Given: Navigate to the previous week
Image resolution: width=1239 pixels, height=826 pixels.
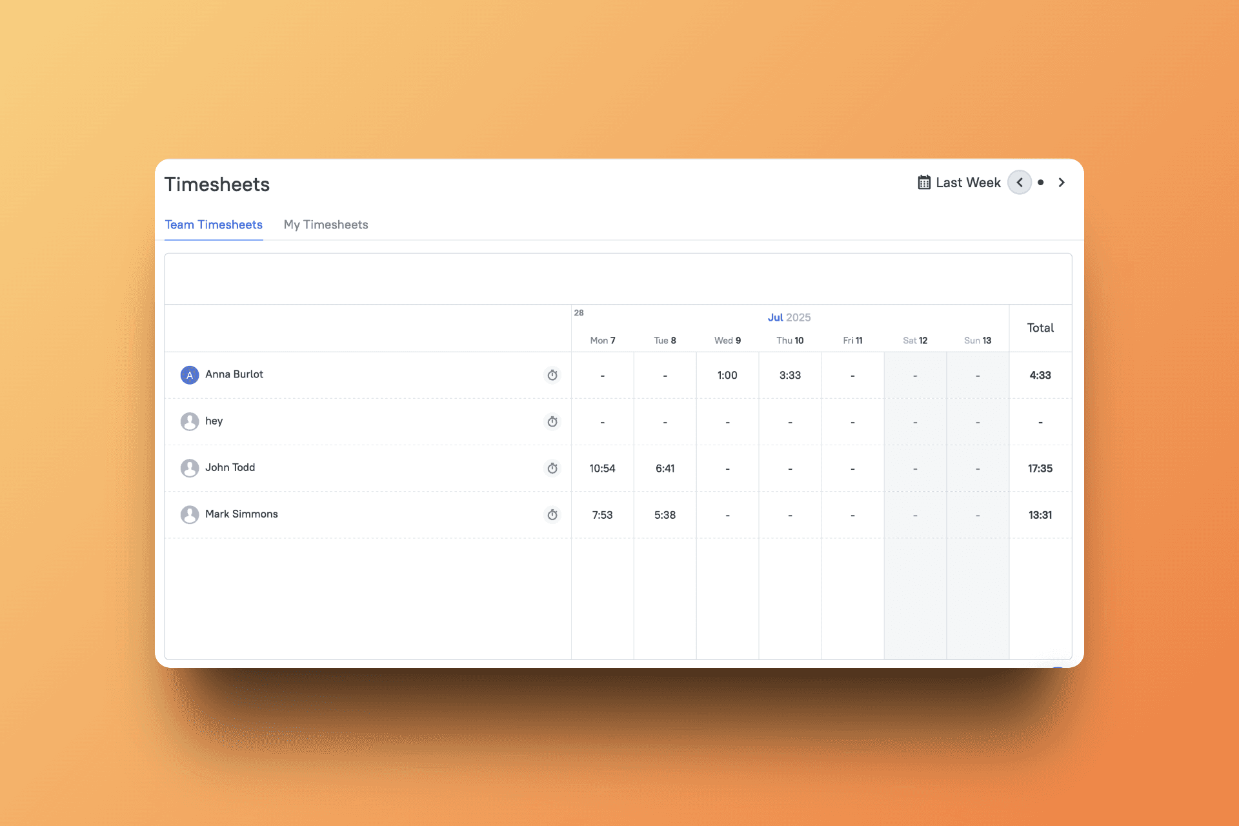Looking at the screenshot, I should (1020, 183).
